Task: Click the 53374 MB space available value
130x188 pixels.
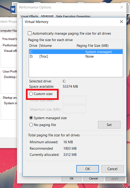Action: click(70, 86)
